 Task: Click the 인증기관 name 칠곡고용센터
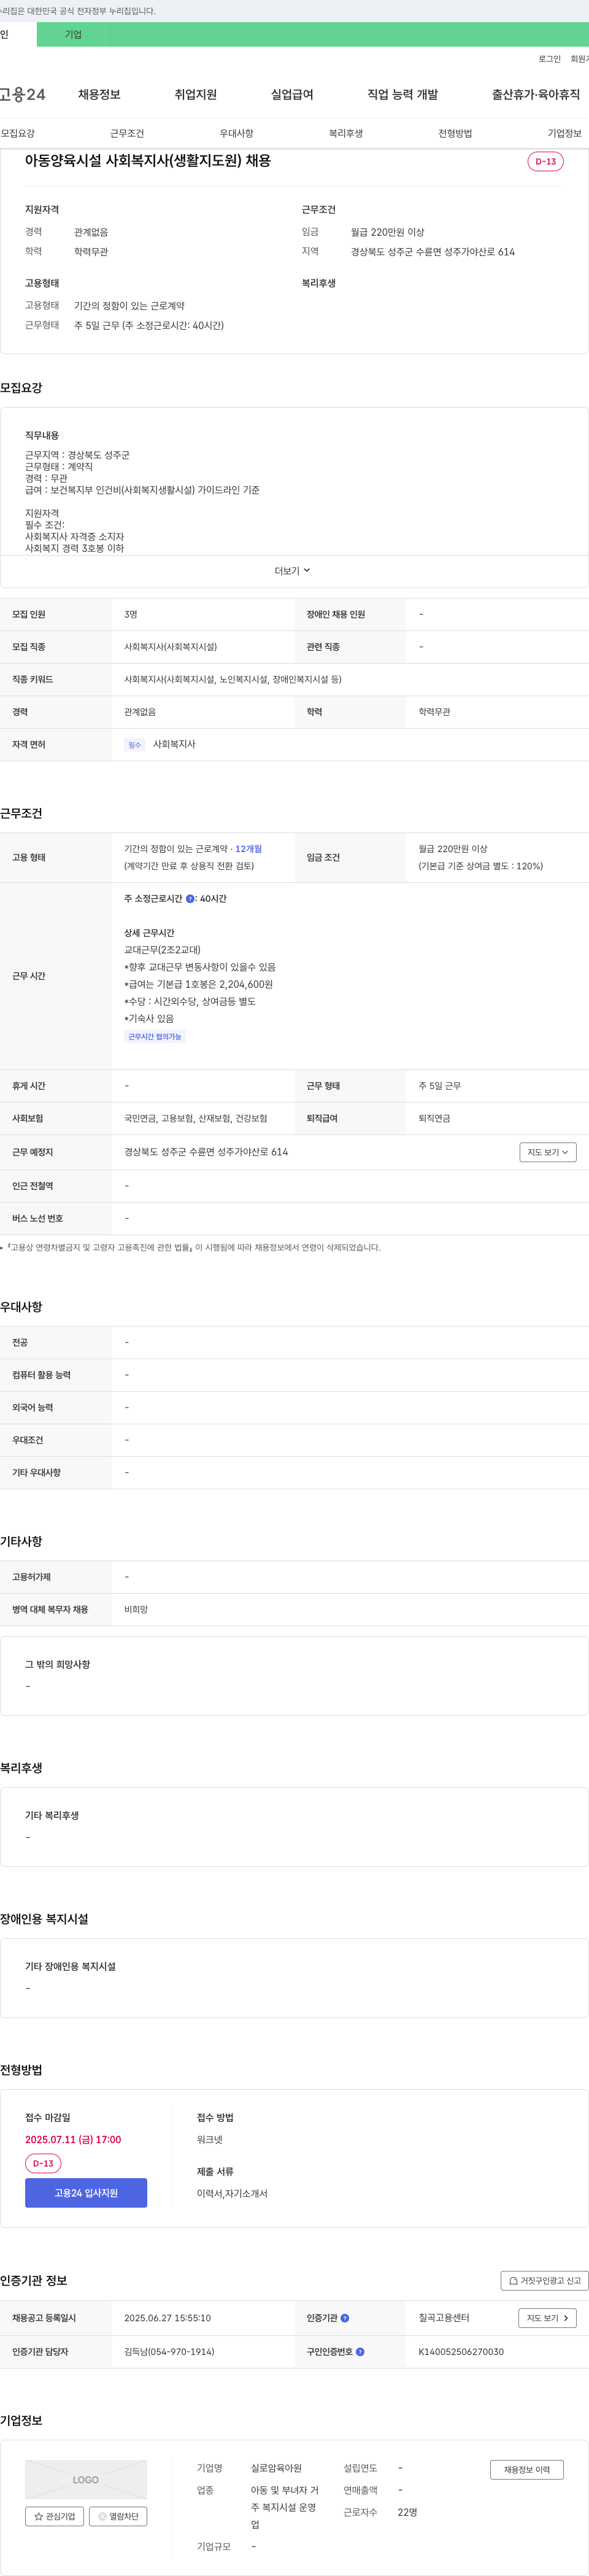[444, 2318]
